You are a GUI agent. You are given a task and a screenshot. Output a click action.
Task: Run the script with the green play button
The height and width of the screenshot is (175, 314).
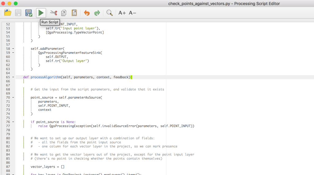[x=41, y=13]
